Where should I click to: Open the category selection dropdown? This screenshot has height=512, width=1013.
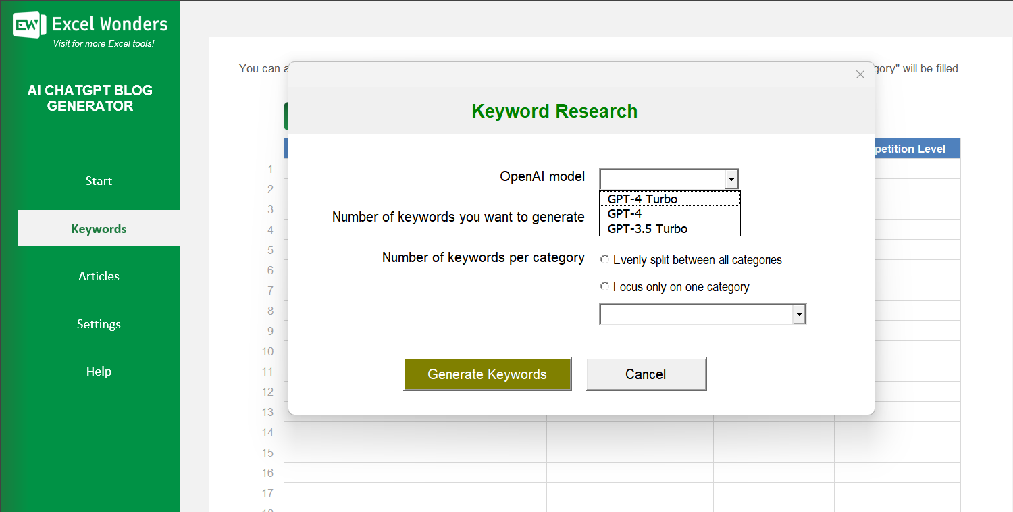(798, 313)
